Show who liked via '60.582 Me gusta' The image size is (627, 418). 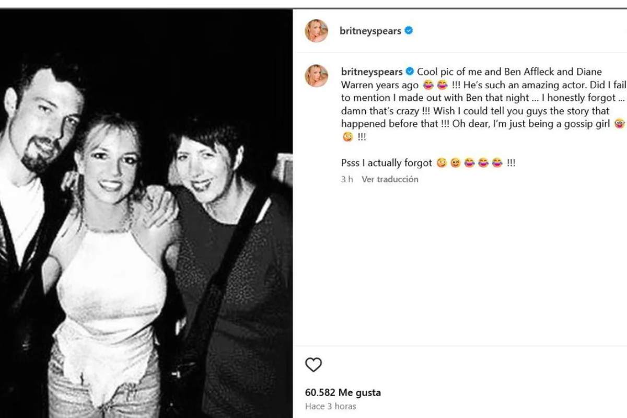[x=343, y=392]
